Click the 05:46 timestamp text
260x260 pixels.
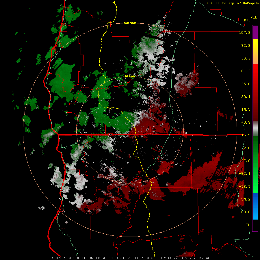tap(204, 258)
